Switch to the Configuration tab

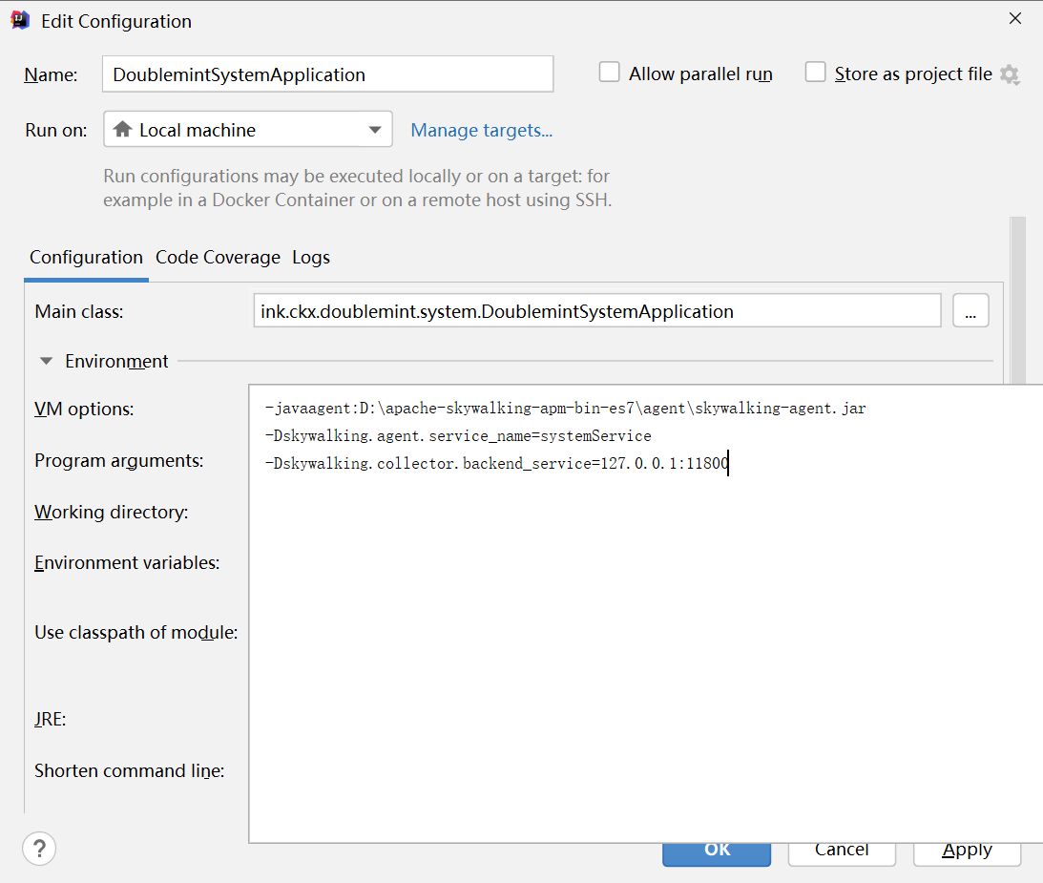click(86, 258)
